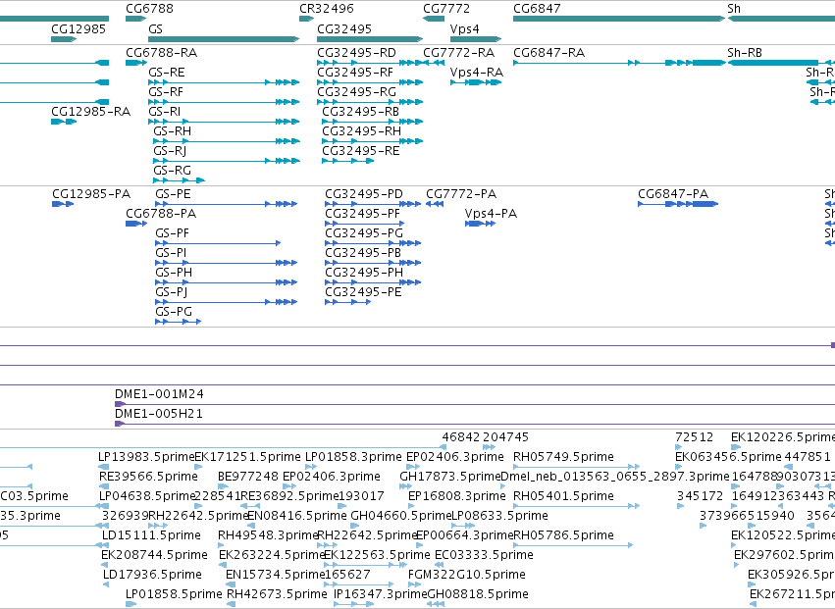Open the DME1-005H21 BAC label
The width and height of the screenshot is (835, 609).
pyautogui.click(x=159, y=414)
